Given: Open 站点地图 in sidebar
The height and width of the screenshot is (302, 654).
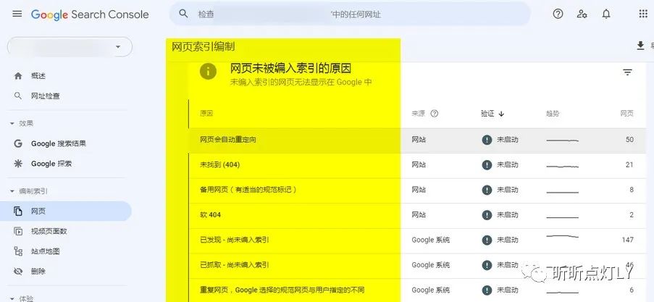Looking at the screenshot, I should pos(46,251).
